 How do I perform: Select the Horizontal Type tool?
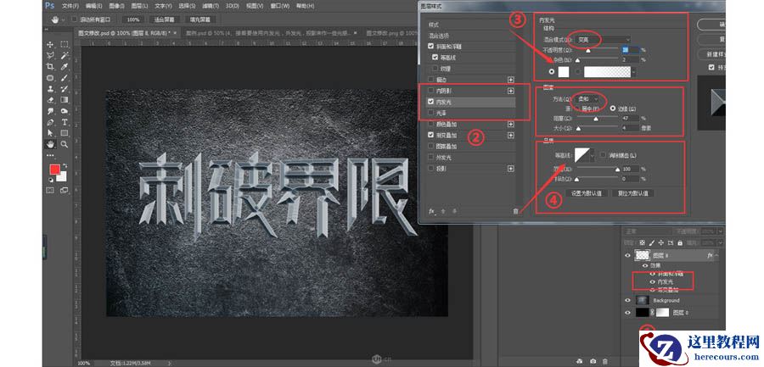point(65,122)
